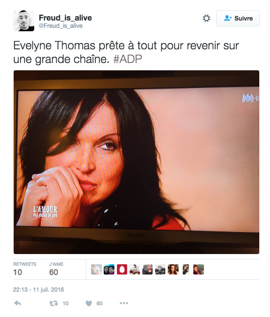Viewport: 270px width, 317px height.
Task: Open the gear settings menu
Action: tap(206, 19)
